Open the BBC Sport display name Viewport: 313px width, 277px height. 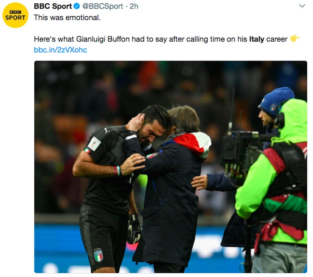tap(53, 6)
